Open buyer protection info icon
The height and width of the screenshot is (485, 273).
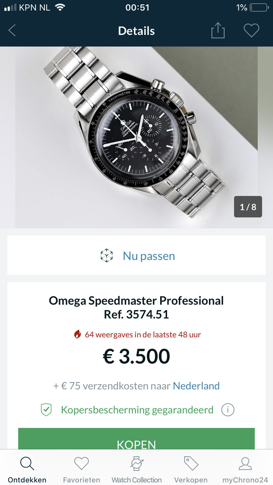228,410
